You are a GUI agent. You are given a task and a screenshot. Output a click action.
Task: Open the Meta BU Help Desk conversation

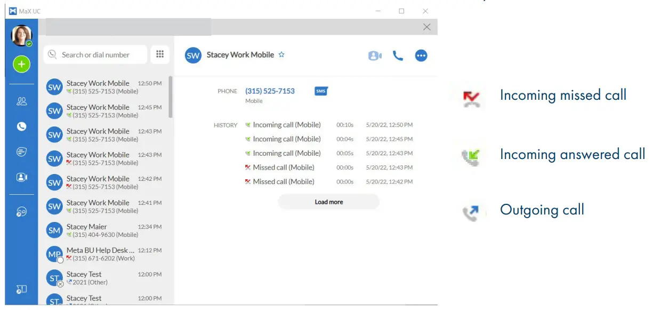(x=104, y=254)
